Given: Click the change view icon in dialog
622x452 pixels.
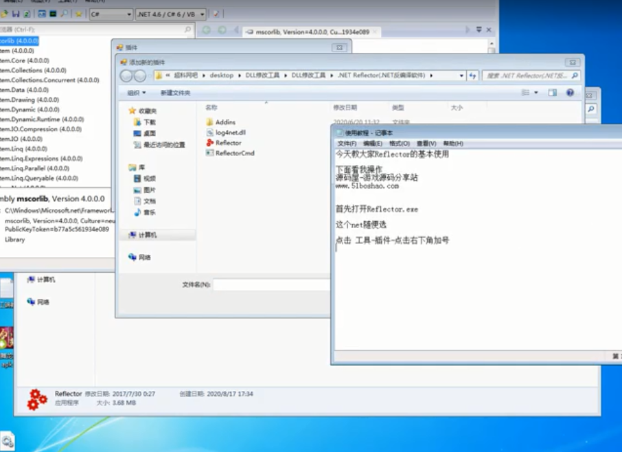Looking at the screenshot, I should pyautogui.click(x=526, y=93).
